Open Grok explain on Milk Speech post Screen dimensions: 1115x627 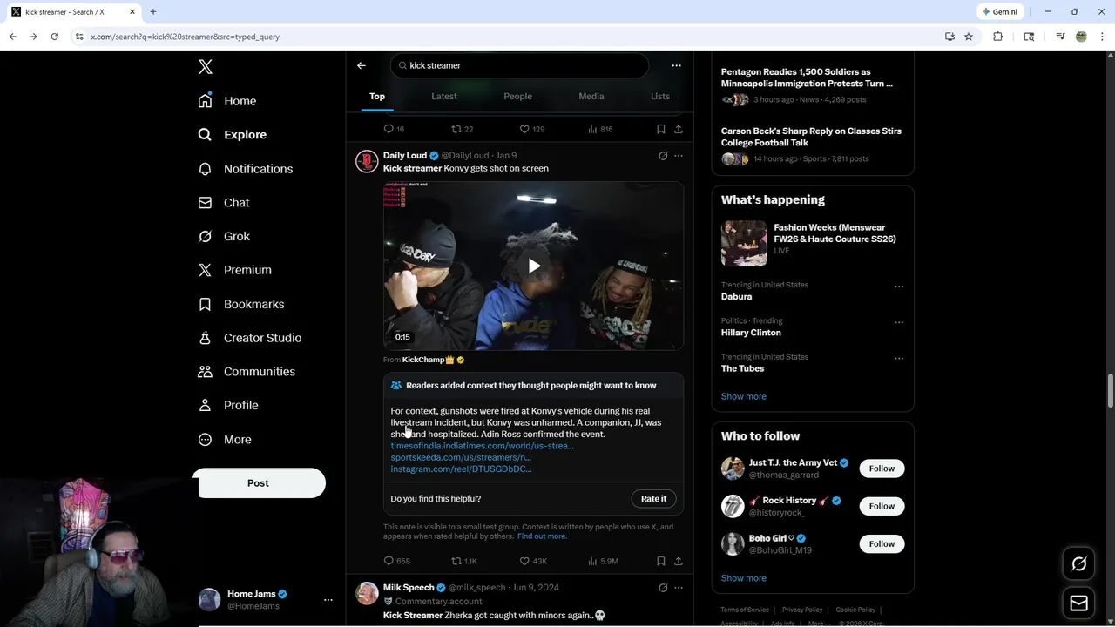(x=663, y=588)
